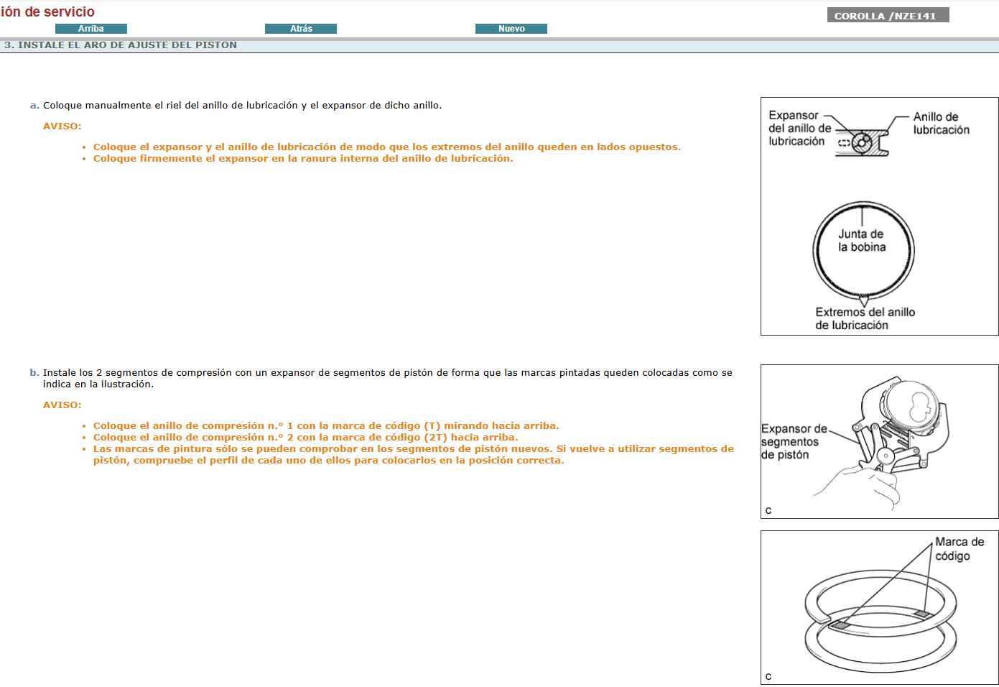This screenshot has width=999, height=687.
Task: Click the notice about compression ring n.° 1 (T)
Action: tap(326, 425)
